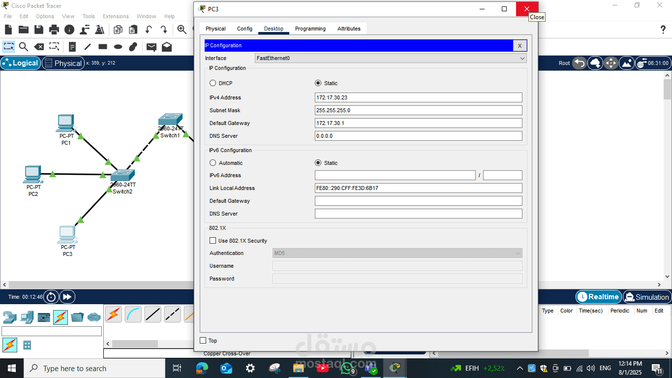Viewport: 672px width, 378px height.
Task: Switch to Physical workspace view
Action: pyautogui.click(x=63, y=63)
